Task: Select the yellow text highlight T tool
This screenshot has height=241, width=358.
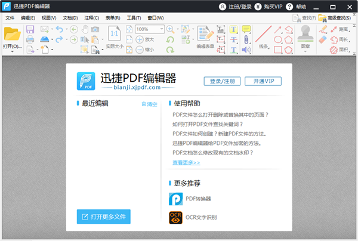Action: (233, 29)
